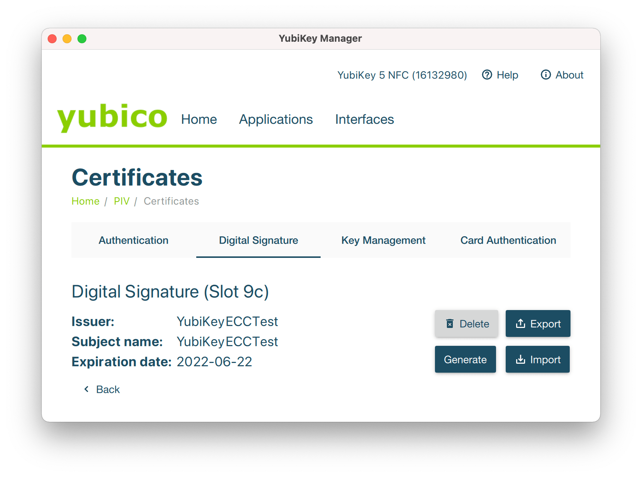Switch to the Card Authentication tab
This screenshot has height=477, width=642.
pyautogui.click(x=508, y=240)
